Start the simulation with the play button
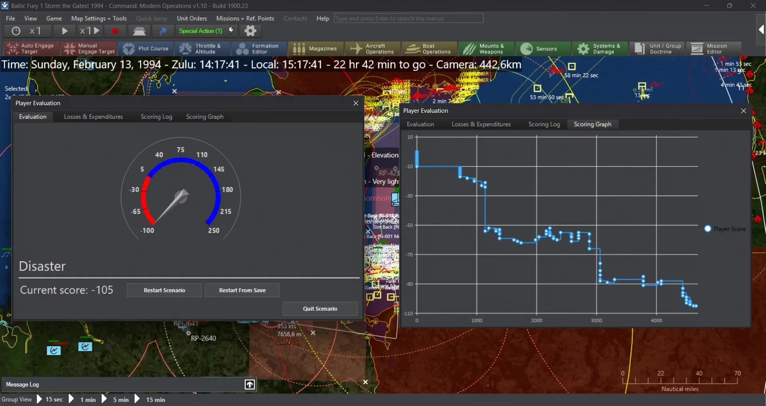Viewport: 766px width, 406px height. tap(64, 31)
